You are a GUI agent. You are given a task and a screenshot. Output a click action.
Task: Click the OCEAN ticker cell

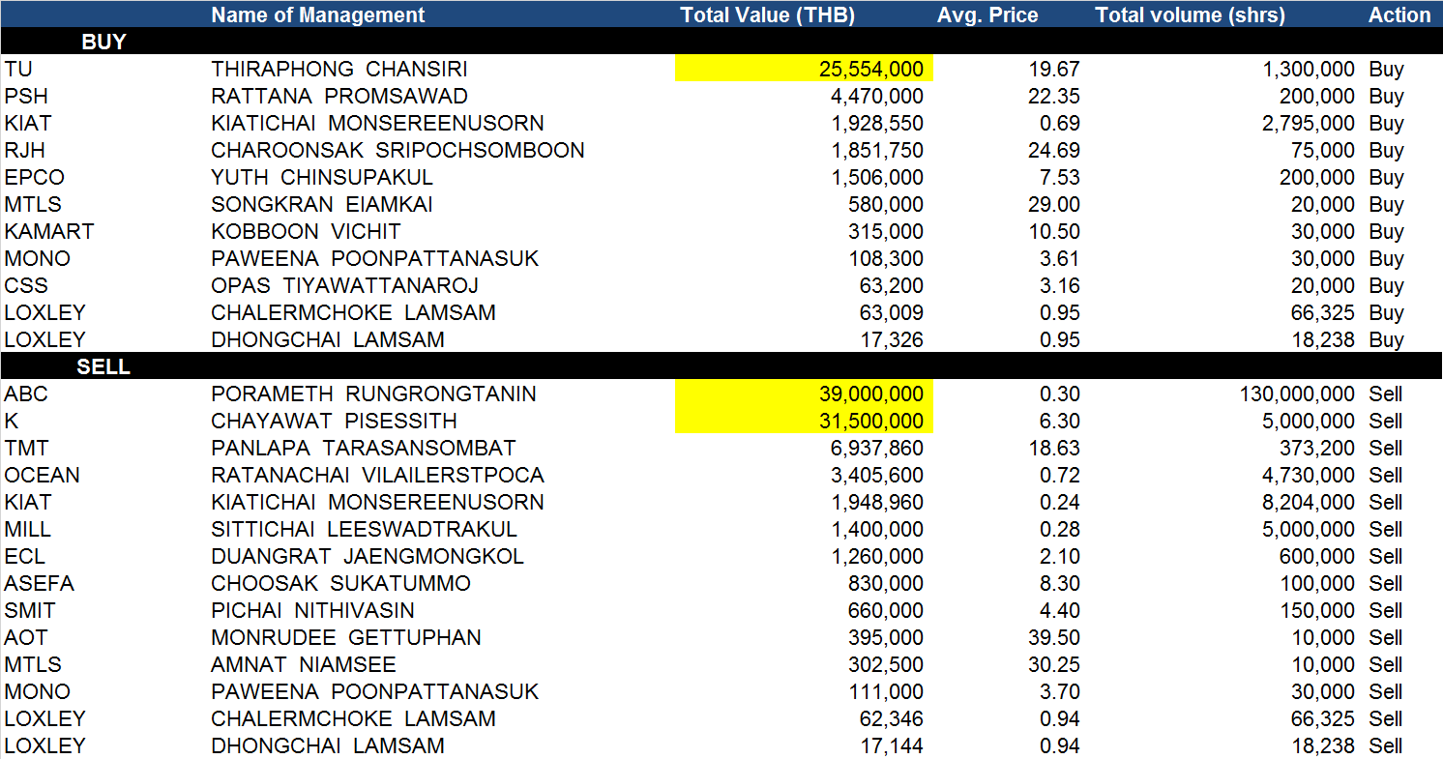[42, 475]
